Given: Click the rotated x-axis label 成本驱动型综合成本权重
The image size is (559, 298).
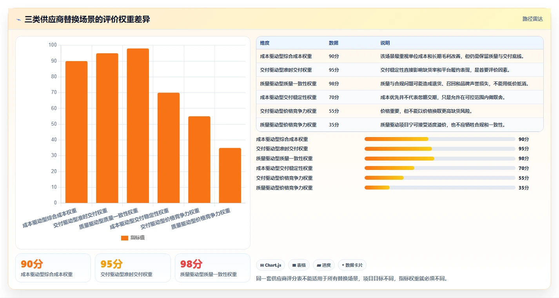Looking at the screenshot, I should pos(50,219).
